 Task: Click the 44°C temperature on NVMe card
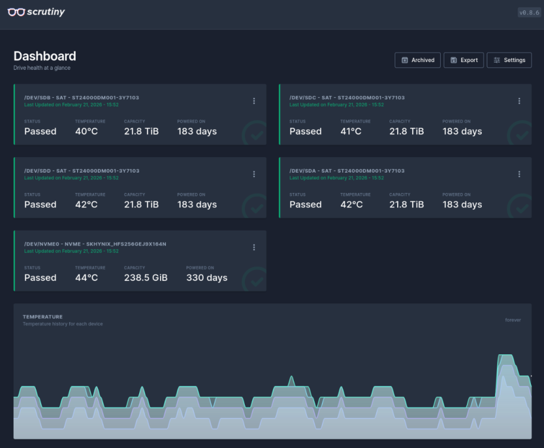87,278
